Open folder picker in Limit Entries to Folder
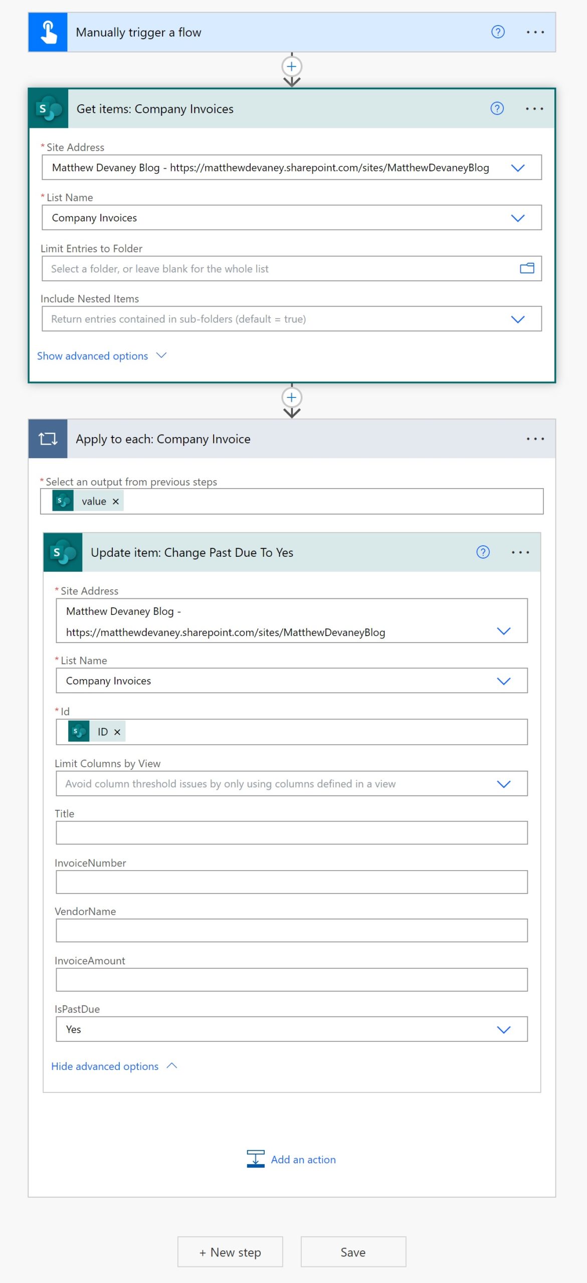The width and height of the screenshot is (587, 1283). tap(527, 268)
